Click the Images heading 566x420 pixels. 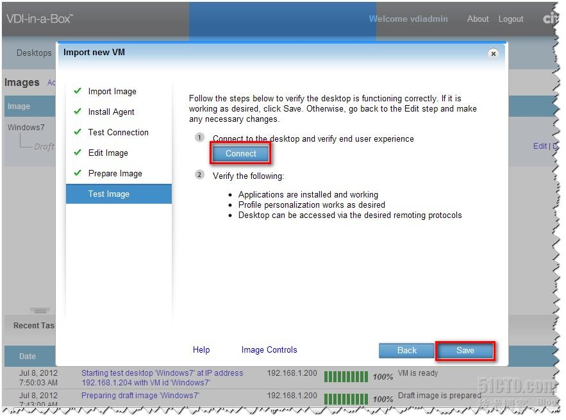(x=22, y=82)
